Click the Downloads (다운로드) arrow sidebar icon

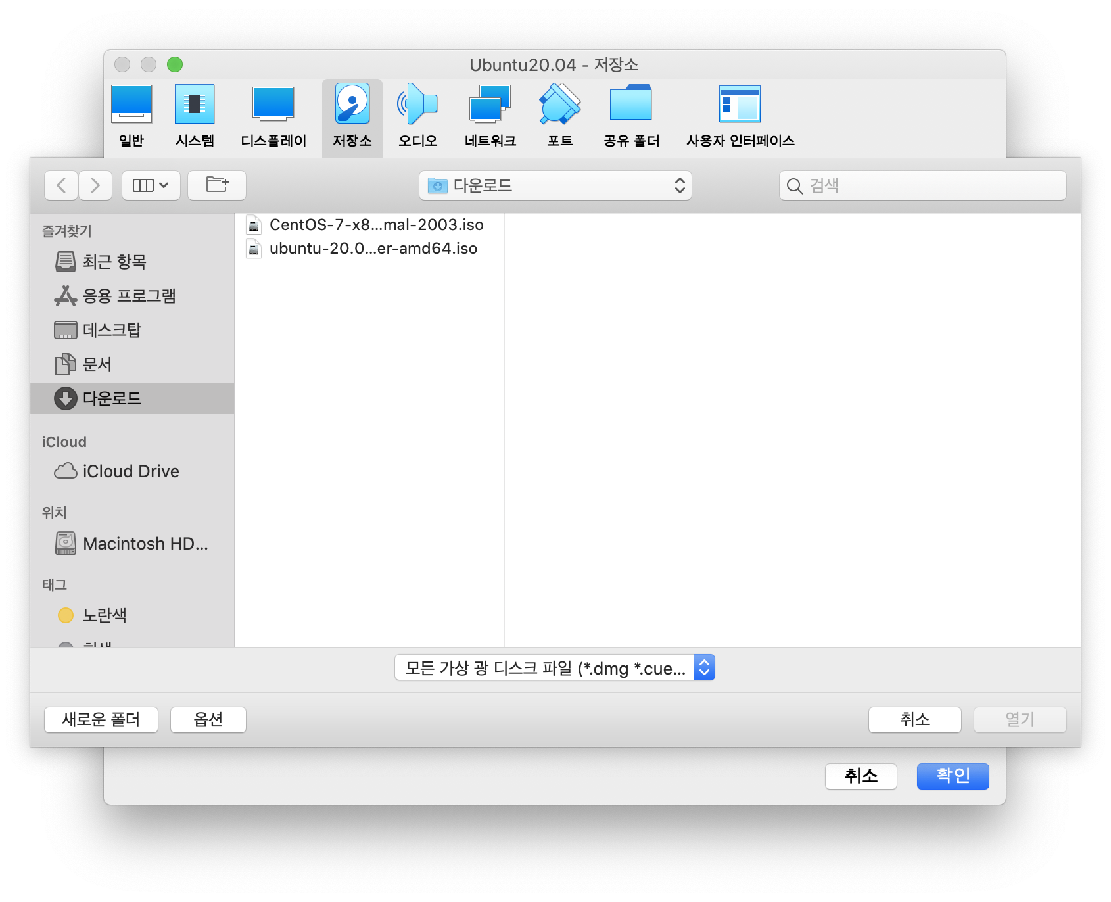[x=65, y=398]
